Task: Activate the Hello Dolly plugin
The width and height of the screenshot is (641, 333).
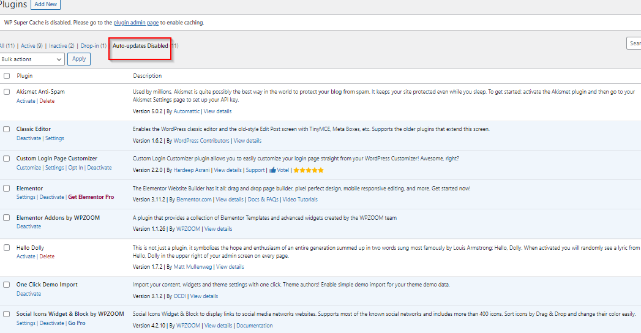Action: coord(26,256)
